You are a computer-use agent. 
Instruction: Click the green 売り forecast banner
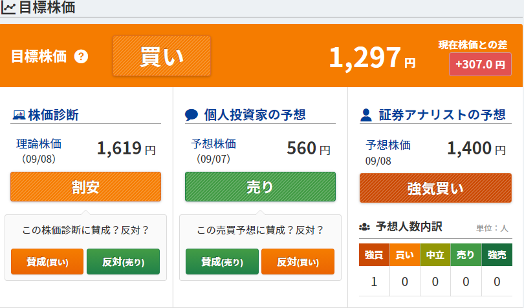[x=260, y=187]
